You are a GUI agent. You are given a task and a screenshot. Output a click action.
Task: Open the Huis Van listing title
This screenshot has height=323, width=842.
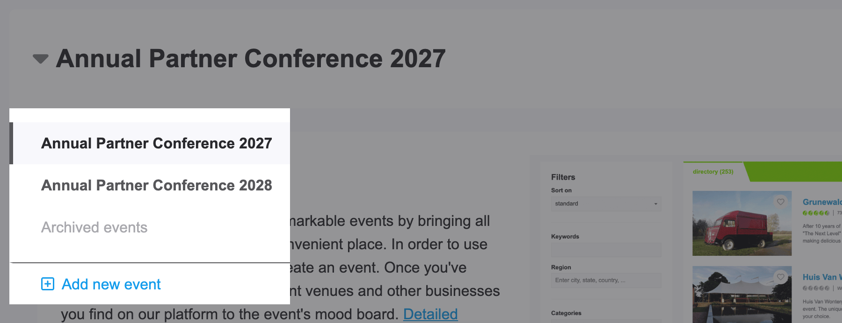pos(822,277)
